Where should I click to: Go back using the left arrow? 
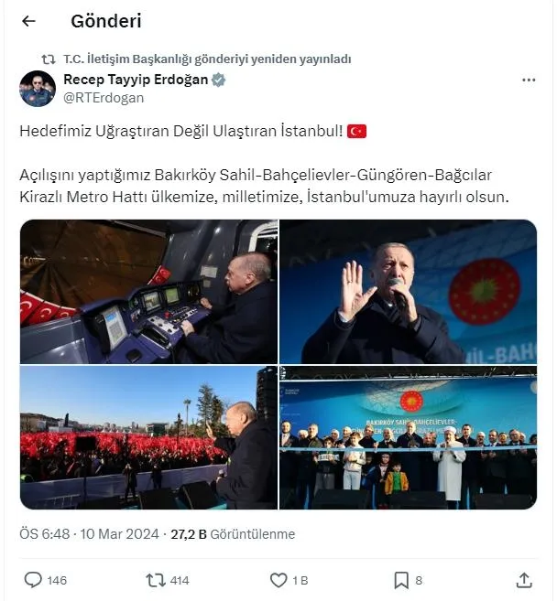pos(28,21)
